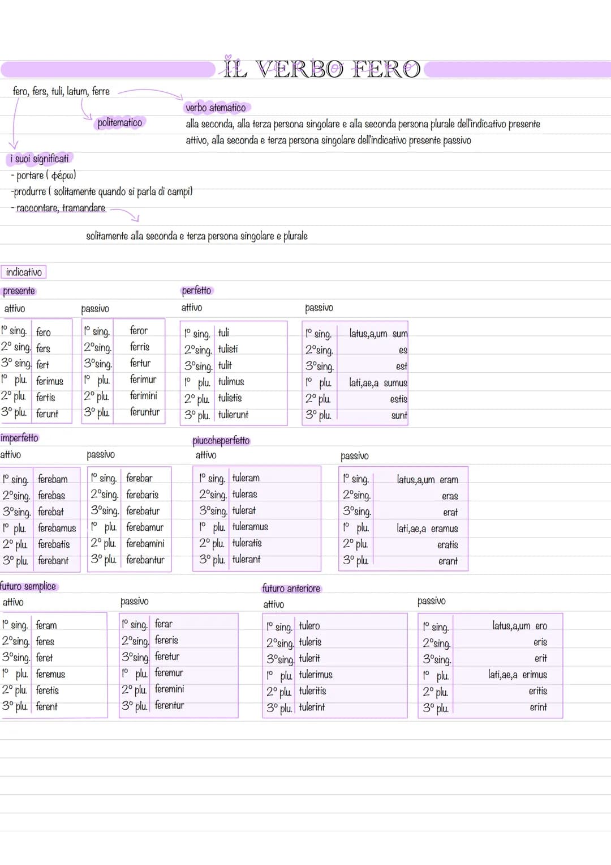Select the 'piuccheperfetto' heading
The height and width of the screenshot is (865, 611).
(221, 441)
